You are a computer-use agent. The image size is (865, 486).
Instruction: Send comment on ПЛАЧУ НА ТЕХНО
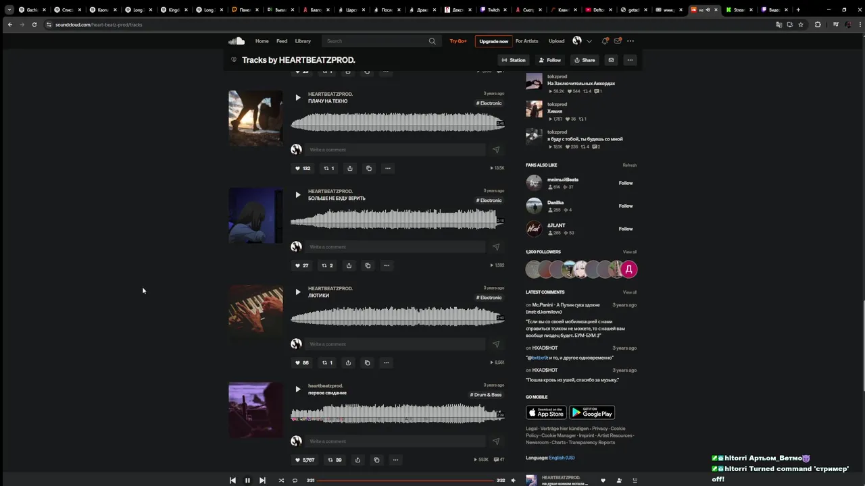(496, 150)
